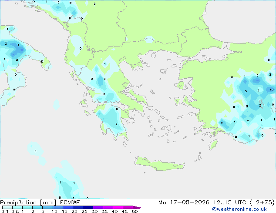Click the 'Precipitation [mm]' title text
The height and width of the screenshot is (213, 276).
point(28,203)
